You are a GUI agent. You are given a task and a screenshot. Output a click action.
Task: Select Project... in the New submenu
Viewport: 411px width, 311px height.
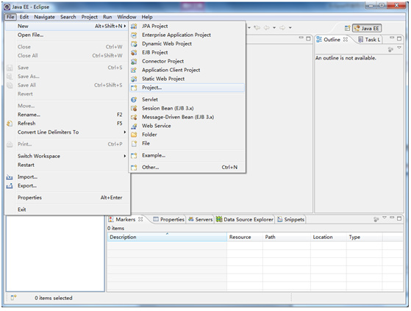(187, 87)
